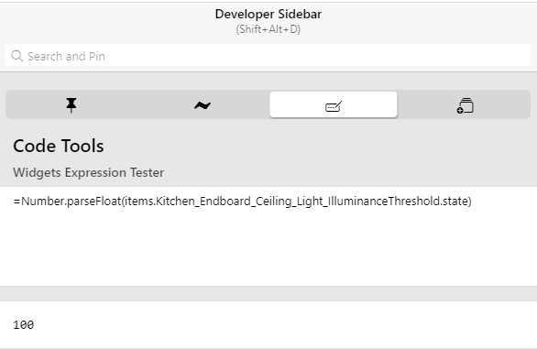
Task: Click the gray divider above the result
Action: tap(268, 293)
